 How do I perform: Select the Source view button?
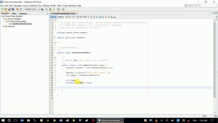point(53,17)
